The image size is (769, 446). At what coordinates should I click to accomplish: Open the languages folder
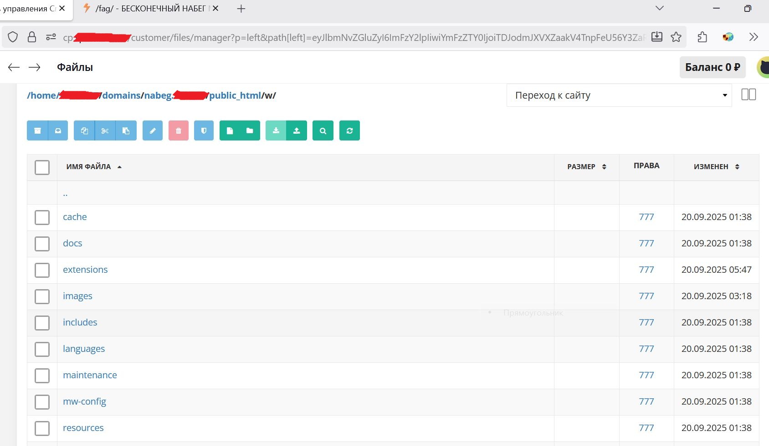tap(84, 349)
